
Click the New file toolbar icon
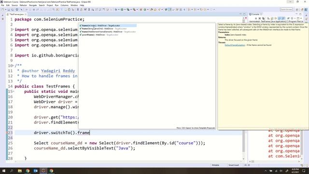click(x=3, y=10)
